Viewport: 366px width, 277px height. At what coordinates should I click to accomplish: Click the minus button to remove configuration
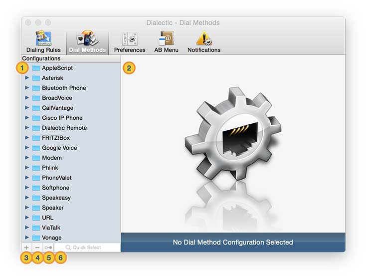click(37, 248)
